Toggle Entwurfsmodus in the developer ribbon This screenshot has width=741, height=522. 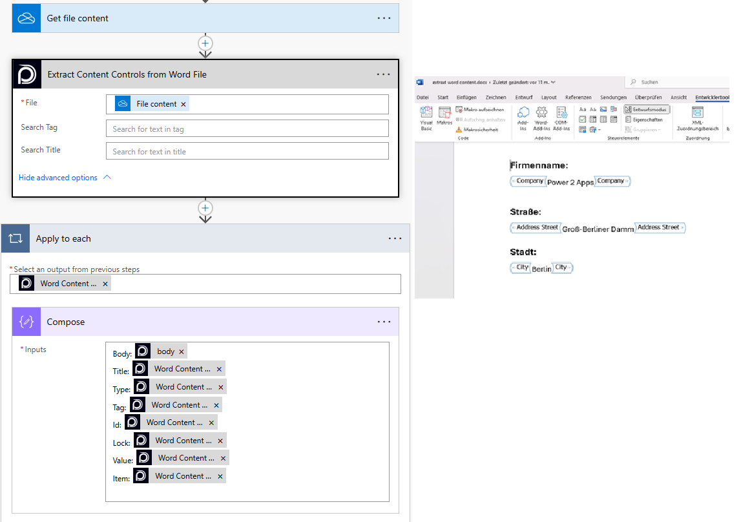(x=647, y=110)
